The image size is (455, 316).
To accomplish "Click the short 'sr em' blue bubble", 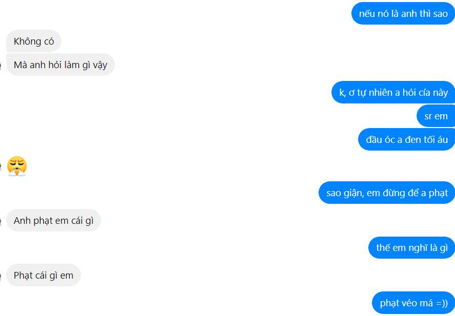I will point(436,116).
